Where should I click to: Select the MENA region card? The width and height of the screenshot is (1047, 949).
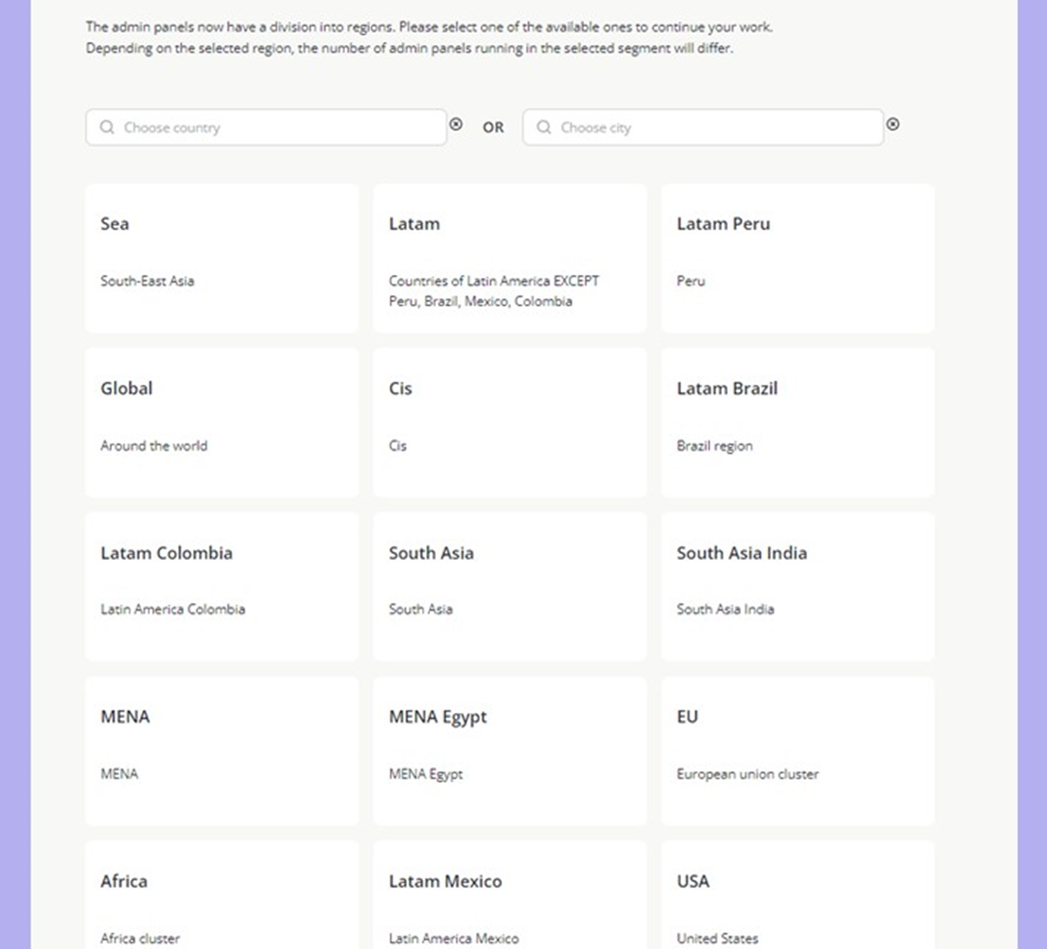click(222, 751)
